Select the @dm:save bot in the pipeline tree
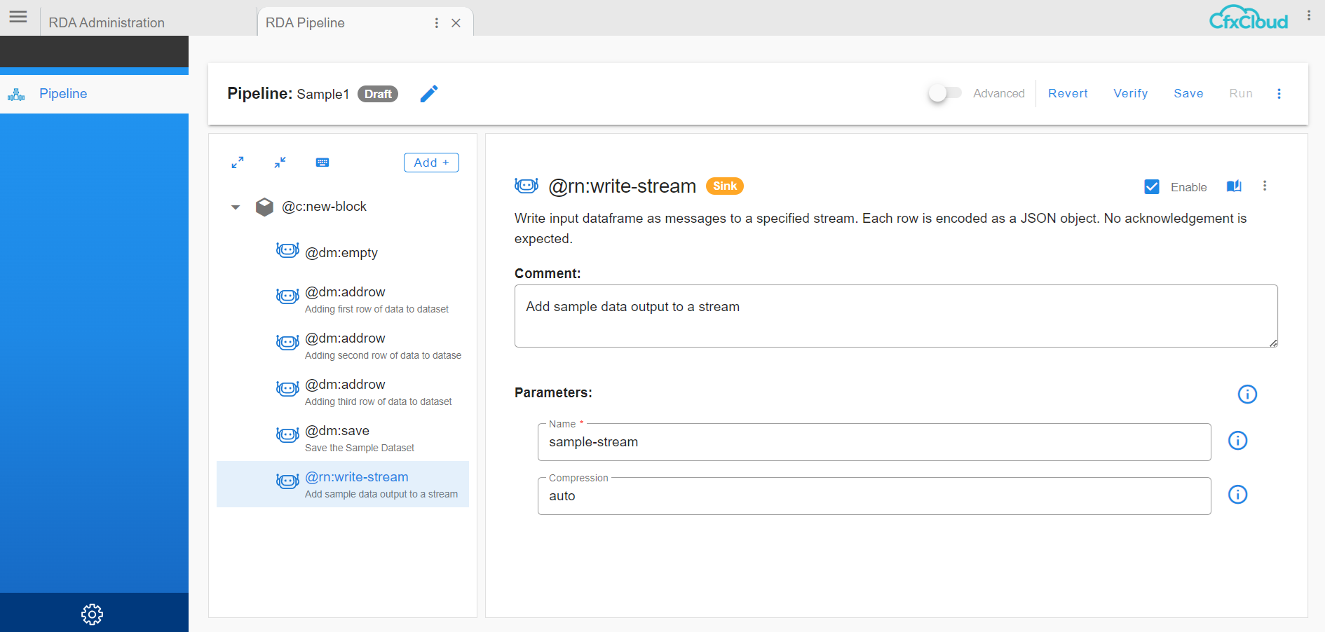1325x632 pixels. [x=337, y=430]
